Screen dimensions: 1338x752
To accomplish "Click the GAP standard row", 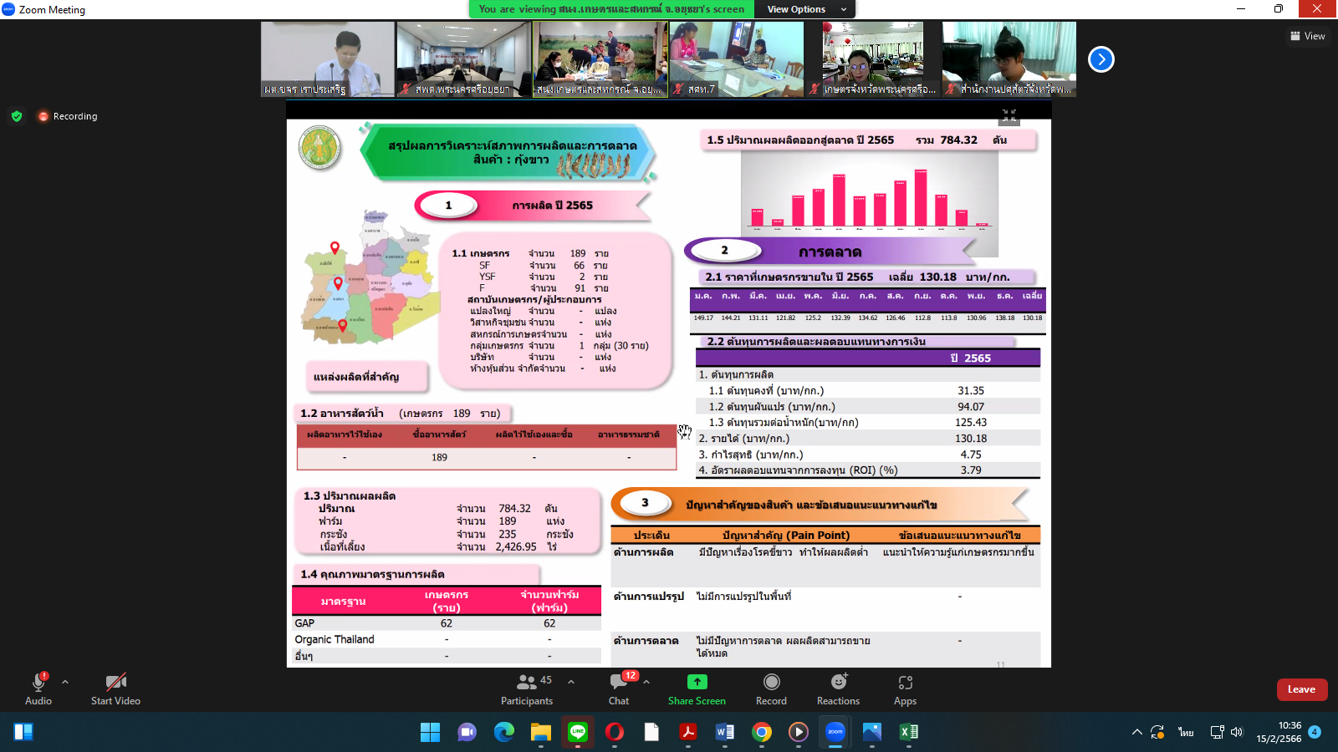I will [x=447, y=623].
